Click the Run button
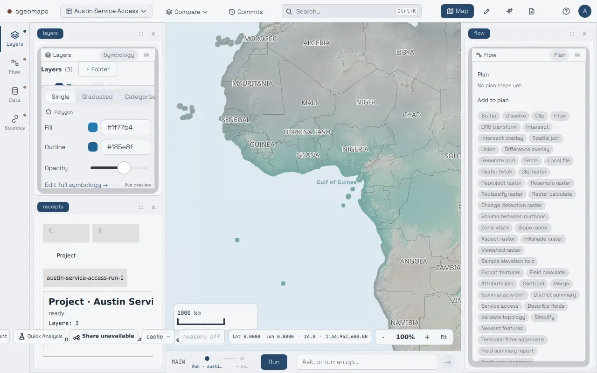The image size is (597, 373). [274, 362]
